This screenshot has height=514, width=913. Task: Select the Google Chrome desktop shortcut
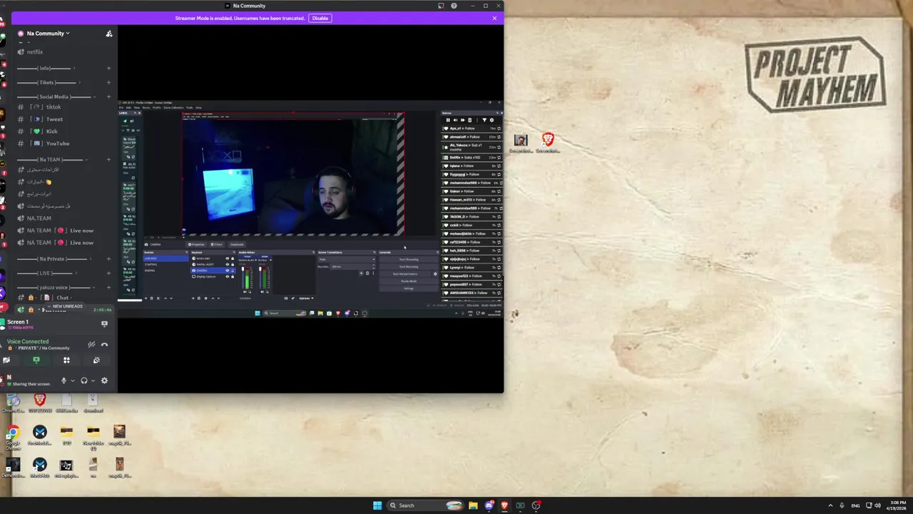tap(13, 438)
